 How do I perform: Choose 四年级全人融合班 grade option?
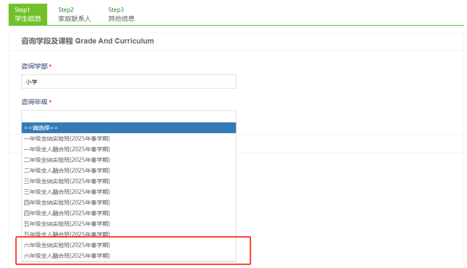[x=67, y=213]
